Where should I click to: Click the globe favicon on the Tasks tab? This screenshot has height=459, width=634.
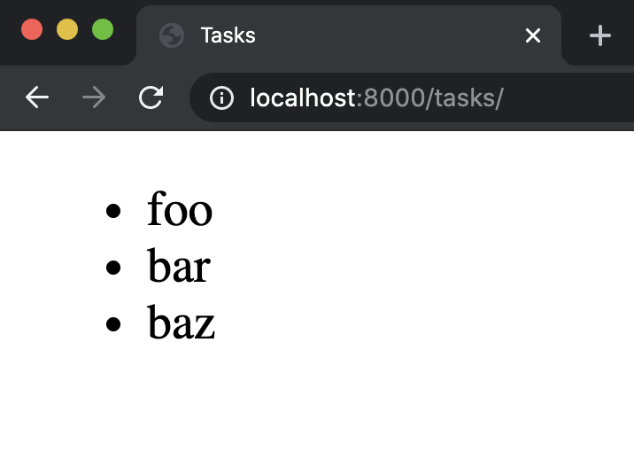click(x=171, y=35)
